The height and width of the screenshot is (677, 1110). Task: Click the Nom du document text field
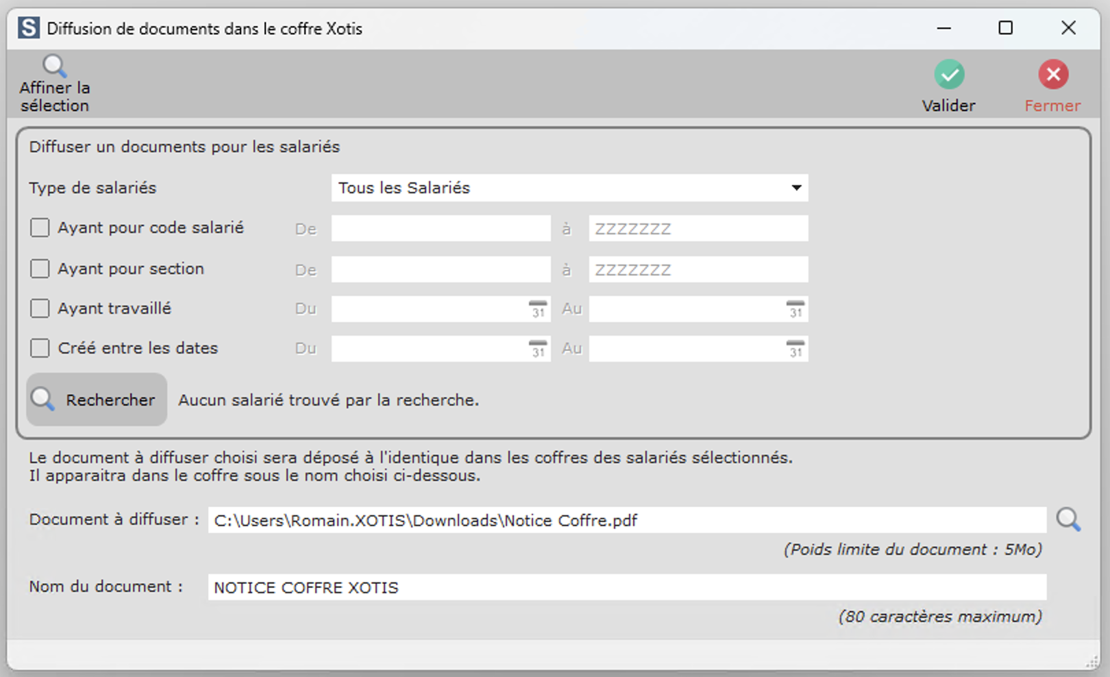click(626, 587)
